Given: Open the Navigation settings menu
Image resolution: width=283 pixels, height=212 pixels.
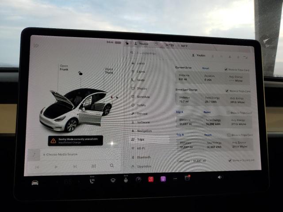Looking at the screenshot, I should click(x=143, y=131).
